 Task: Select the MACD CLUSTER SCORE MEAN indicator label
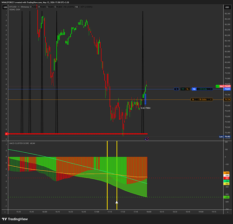(x=22, y=143)
